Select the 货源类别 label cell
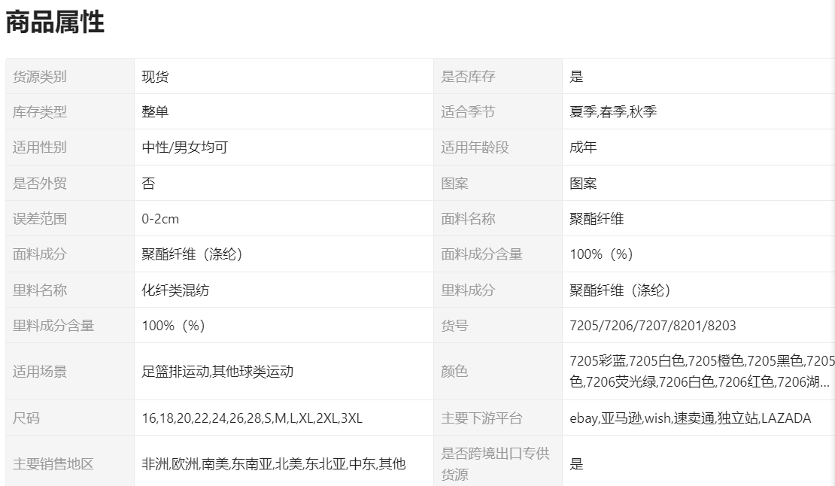The height and width of the screenshot is (486, 835). 40,76
